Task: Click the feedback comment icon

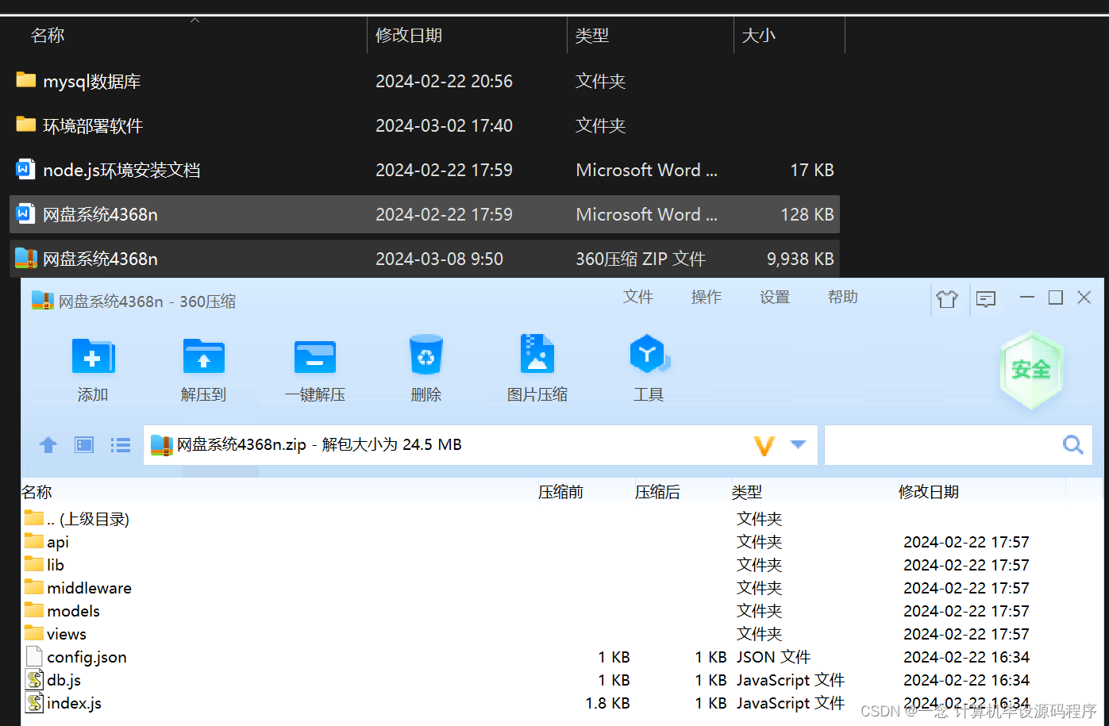Action: pyautogui.click(x=986, y=298)
